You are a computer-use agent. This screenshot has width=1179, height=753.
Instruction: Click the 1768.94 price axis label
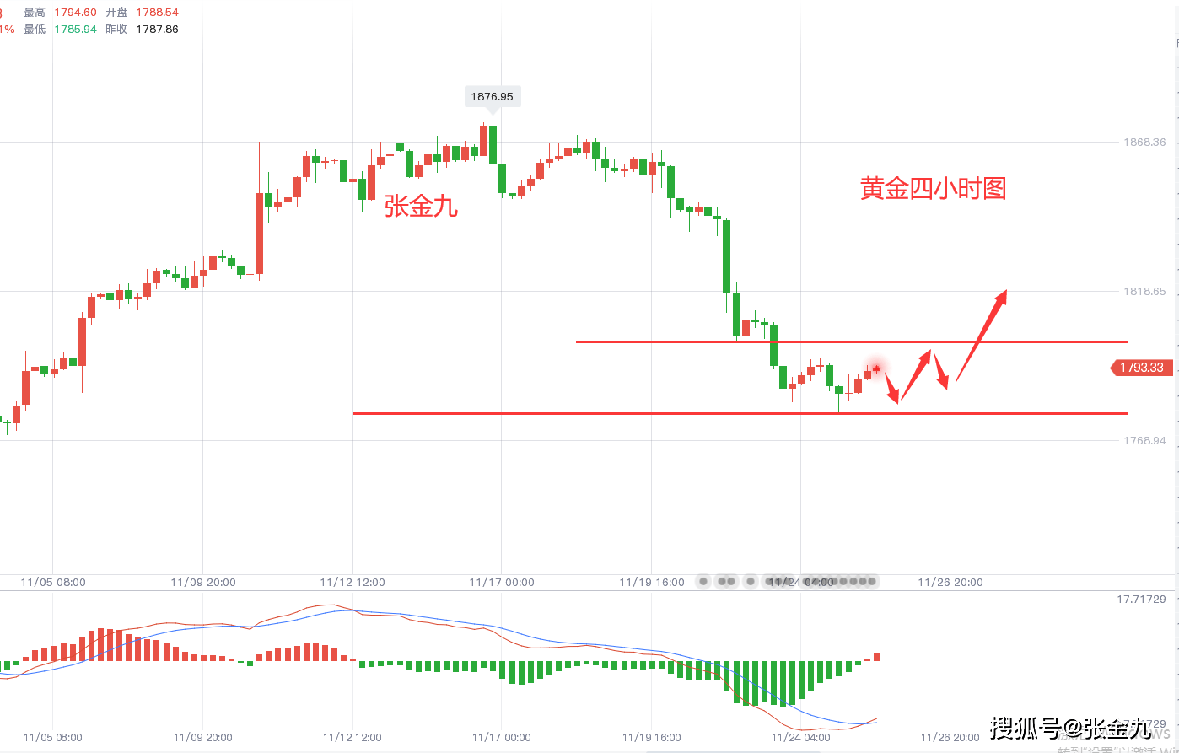click(1144, 440)
